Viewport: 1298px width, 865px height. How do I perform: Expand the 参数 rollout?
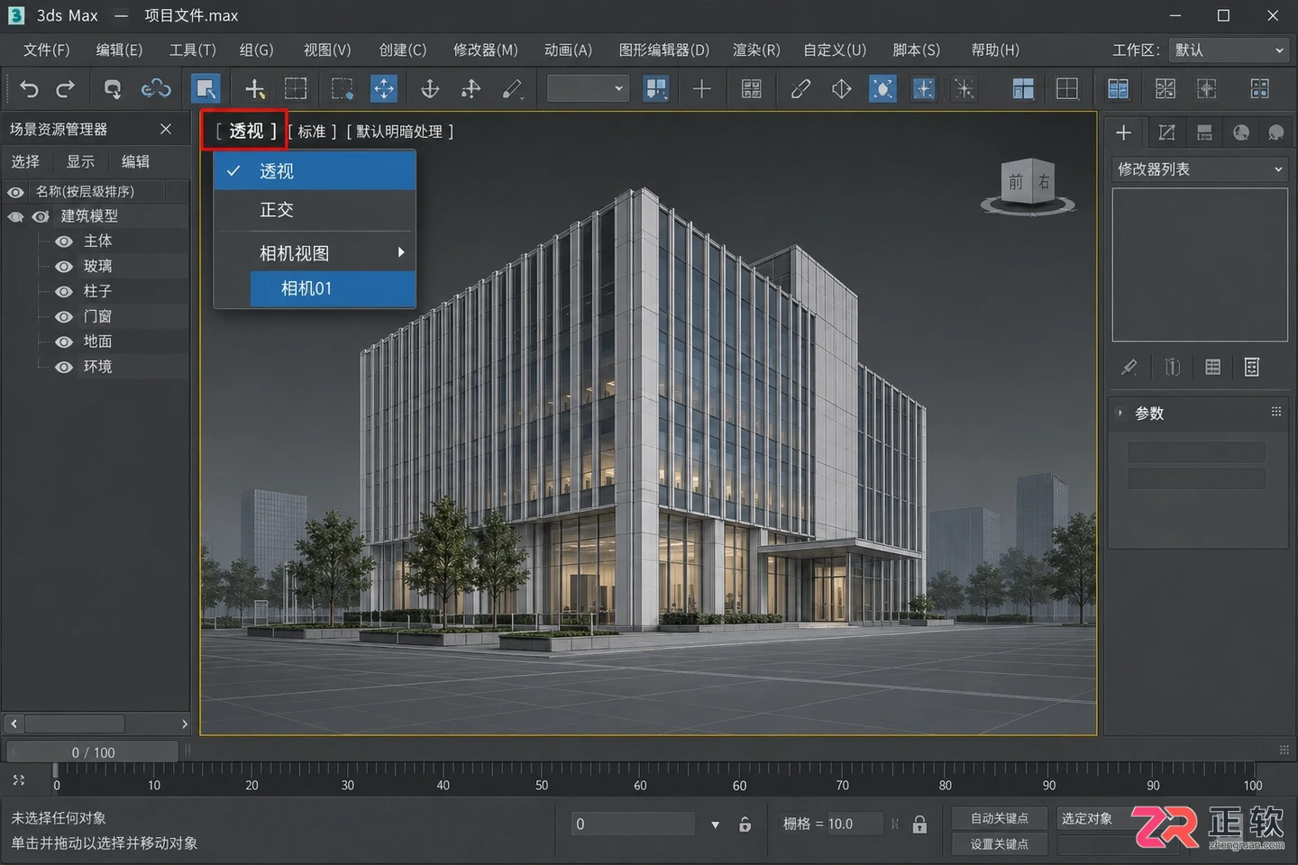coord(1120,413)
